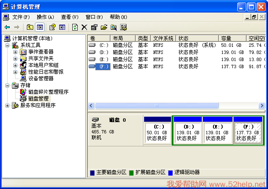Select the (D:) partition block in disk map
Screen dimensions: 268x189
coord(187,133)
